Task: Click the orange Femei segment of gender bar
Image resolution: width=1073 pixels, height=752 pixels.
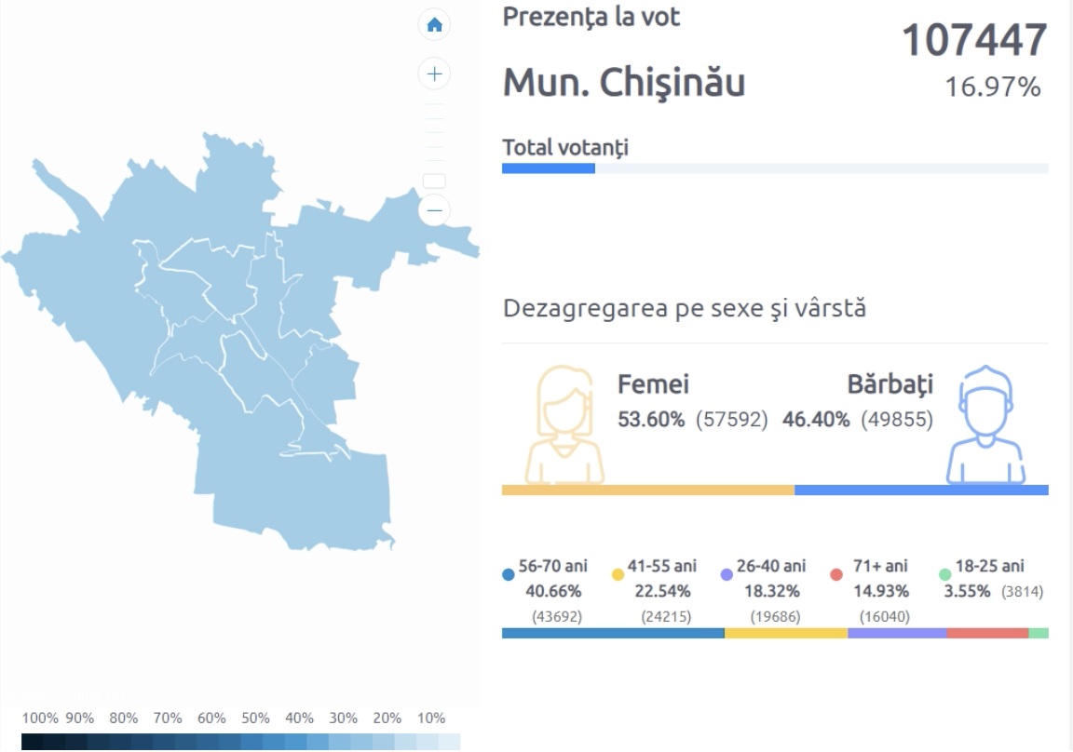Action: (647, 490)
